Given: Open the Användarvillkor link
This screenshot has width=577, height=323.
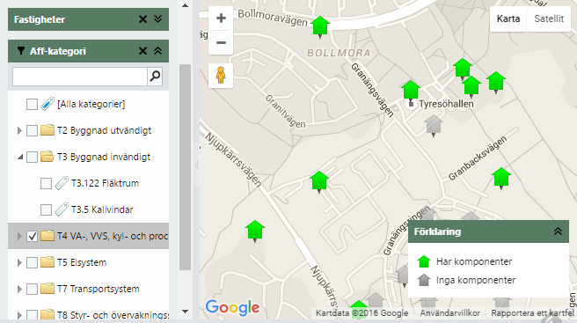Looking at the screenshot, I should click(449, 313).
